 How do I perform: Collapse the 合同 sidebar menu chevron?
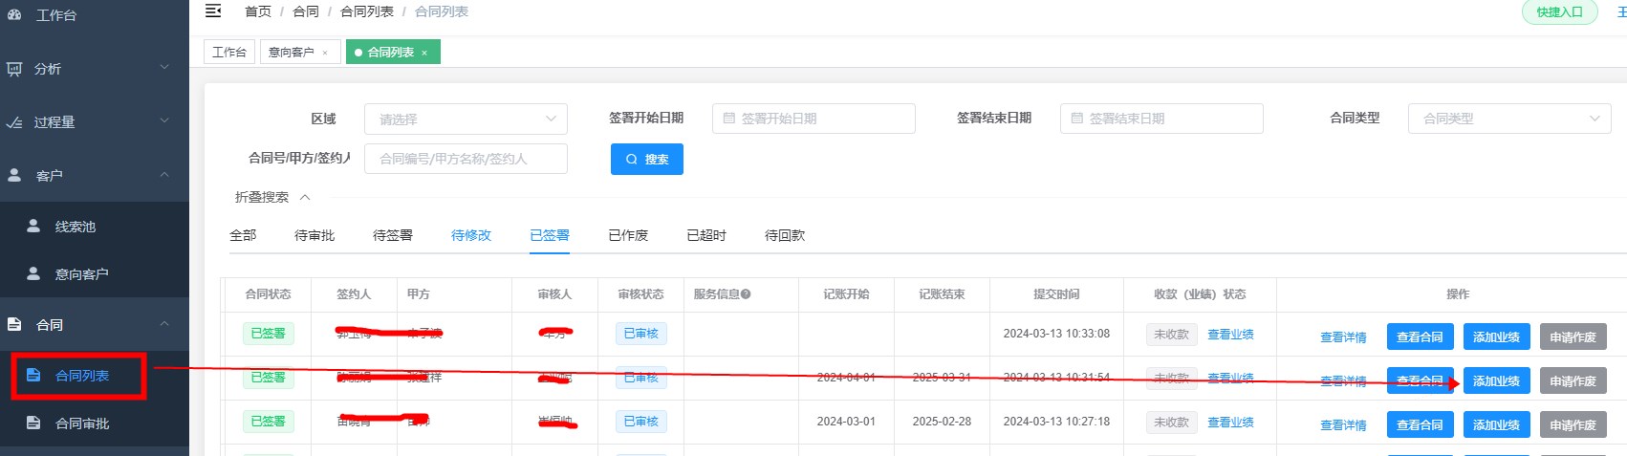[164, 323]
